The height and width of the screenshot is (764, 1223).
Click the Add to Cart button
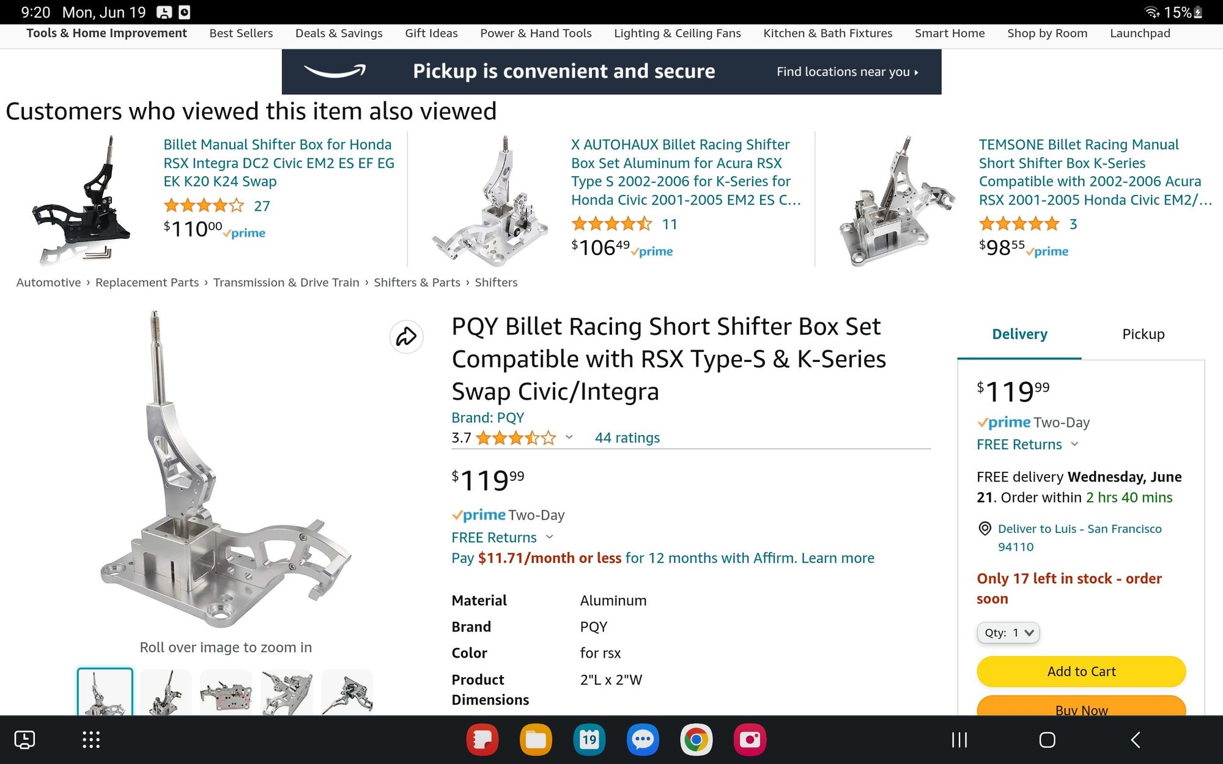[1081, 671]
